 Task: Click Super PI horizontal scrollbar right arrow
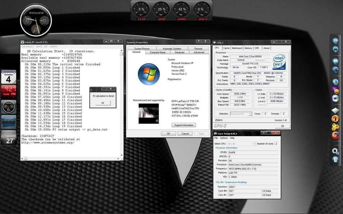(x=118, y=159)
